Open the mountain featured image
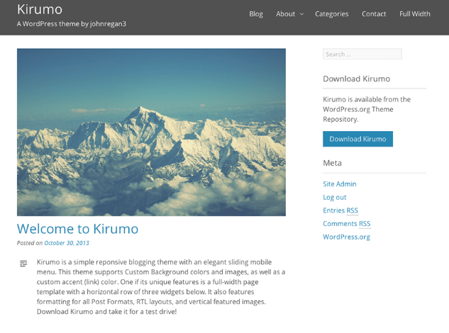This screenshot has height=333, width=449. tap(151, 132)
